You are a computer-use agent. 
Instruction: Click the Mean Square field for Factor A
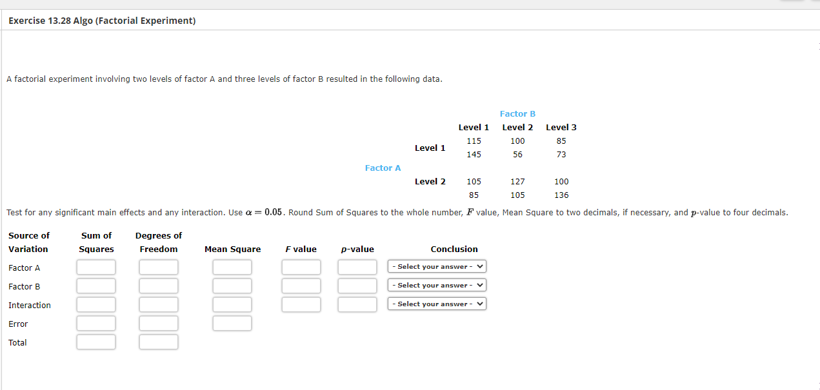point(232,266)
